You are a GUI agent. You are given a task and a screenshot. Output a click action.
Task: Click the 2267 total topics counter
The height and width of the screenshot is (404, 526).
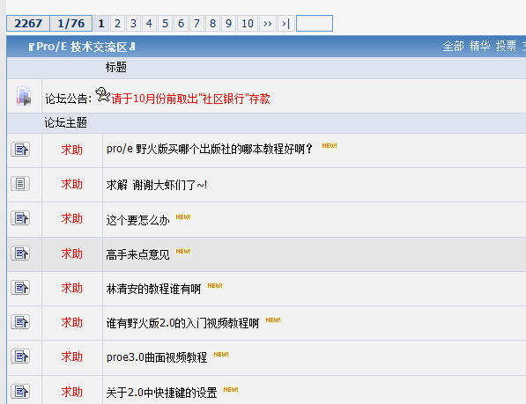tap(28, 24)
